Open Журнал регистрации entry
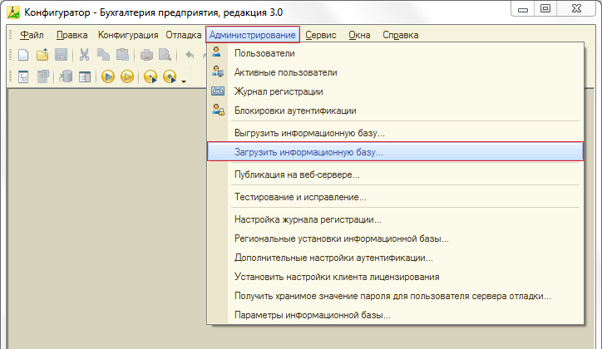The image size is (602, 349). pyautogui.click(x=396, y=91)
